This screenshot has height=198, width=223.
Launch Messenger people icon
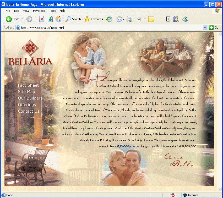click(x=185, y=19)
